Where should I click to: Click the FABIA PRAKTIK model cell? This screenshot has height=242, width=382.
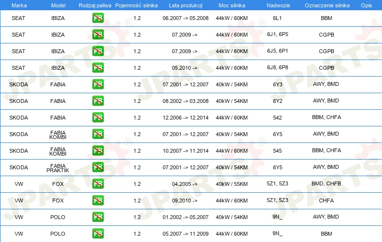(58, 167)
